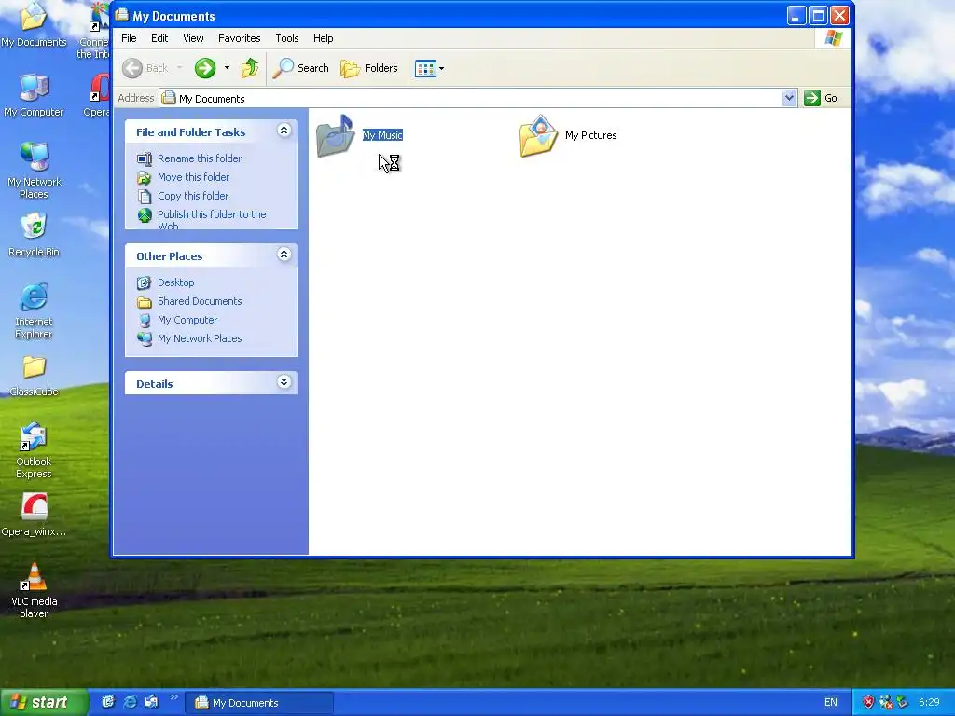This screenshot has width=955, height=716.
Task: Click the Go button
Action: 821,98
